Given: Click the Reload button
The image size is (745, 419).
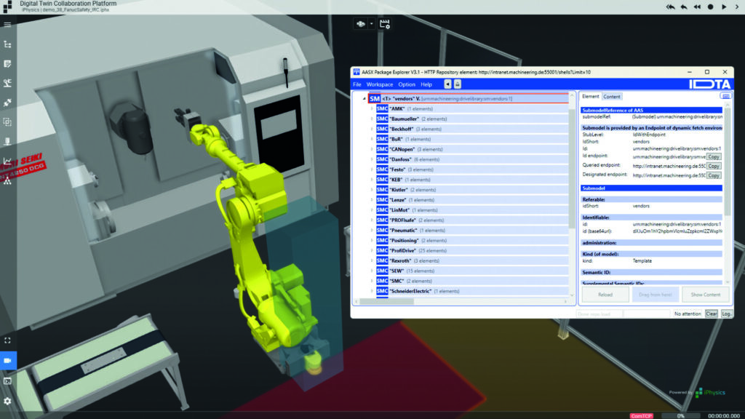Looking at the screenshot, I should coord(605,295).
